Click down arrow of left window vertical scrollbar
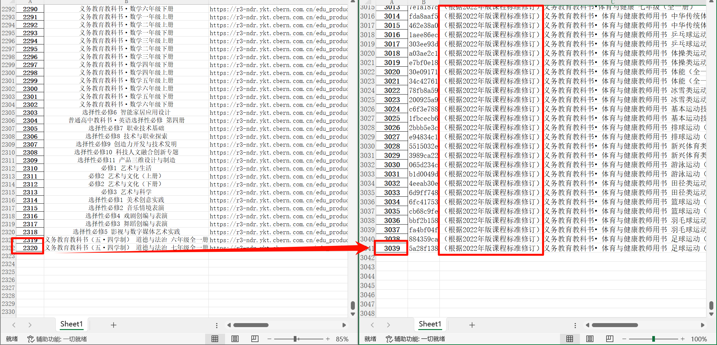This screenshot has height=345, width=717. (353, 314)
